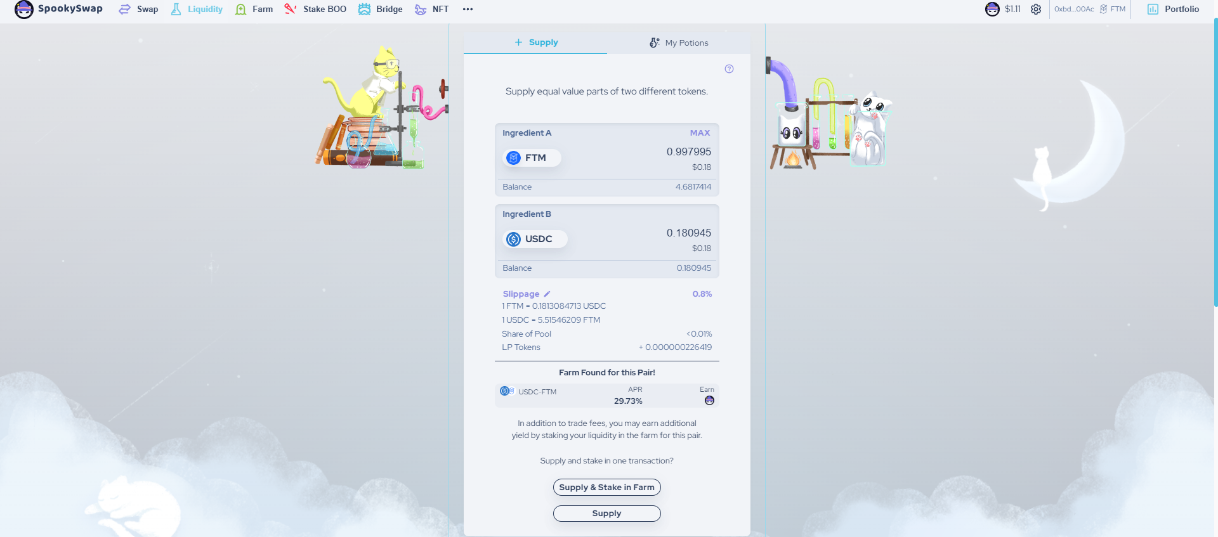Open the Farm page
1218x537 pixels.
[254, 9]
